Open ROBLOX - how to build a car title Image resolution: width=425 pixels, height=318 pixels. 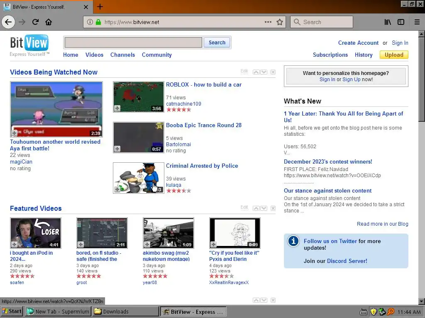pyautogui.click(x=203, y=84)
